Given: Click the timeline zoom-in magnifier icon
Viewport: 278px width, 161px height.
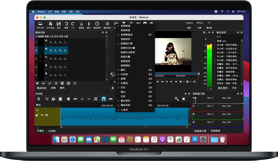Looking at the screenshot, I should pos(177,99).
